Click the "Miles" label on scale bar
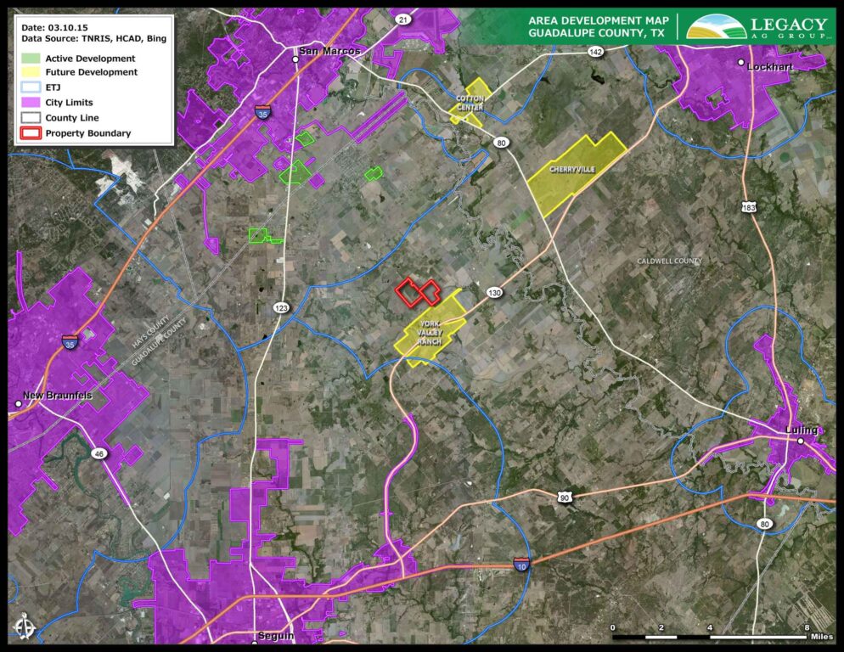844x652 pixels. [x=822, y=637]
